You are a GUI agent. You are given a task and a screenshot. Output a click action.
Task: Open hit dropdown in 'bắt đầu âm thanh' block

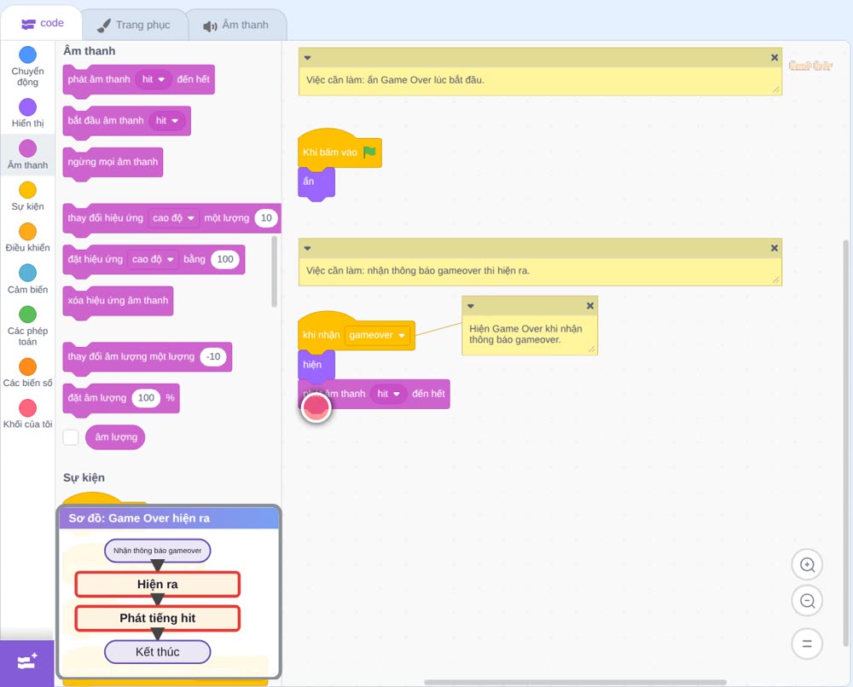pos(167,121)
